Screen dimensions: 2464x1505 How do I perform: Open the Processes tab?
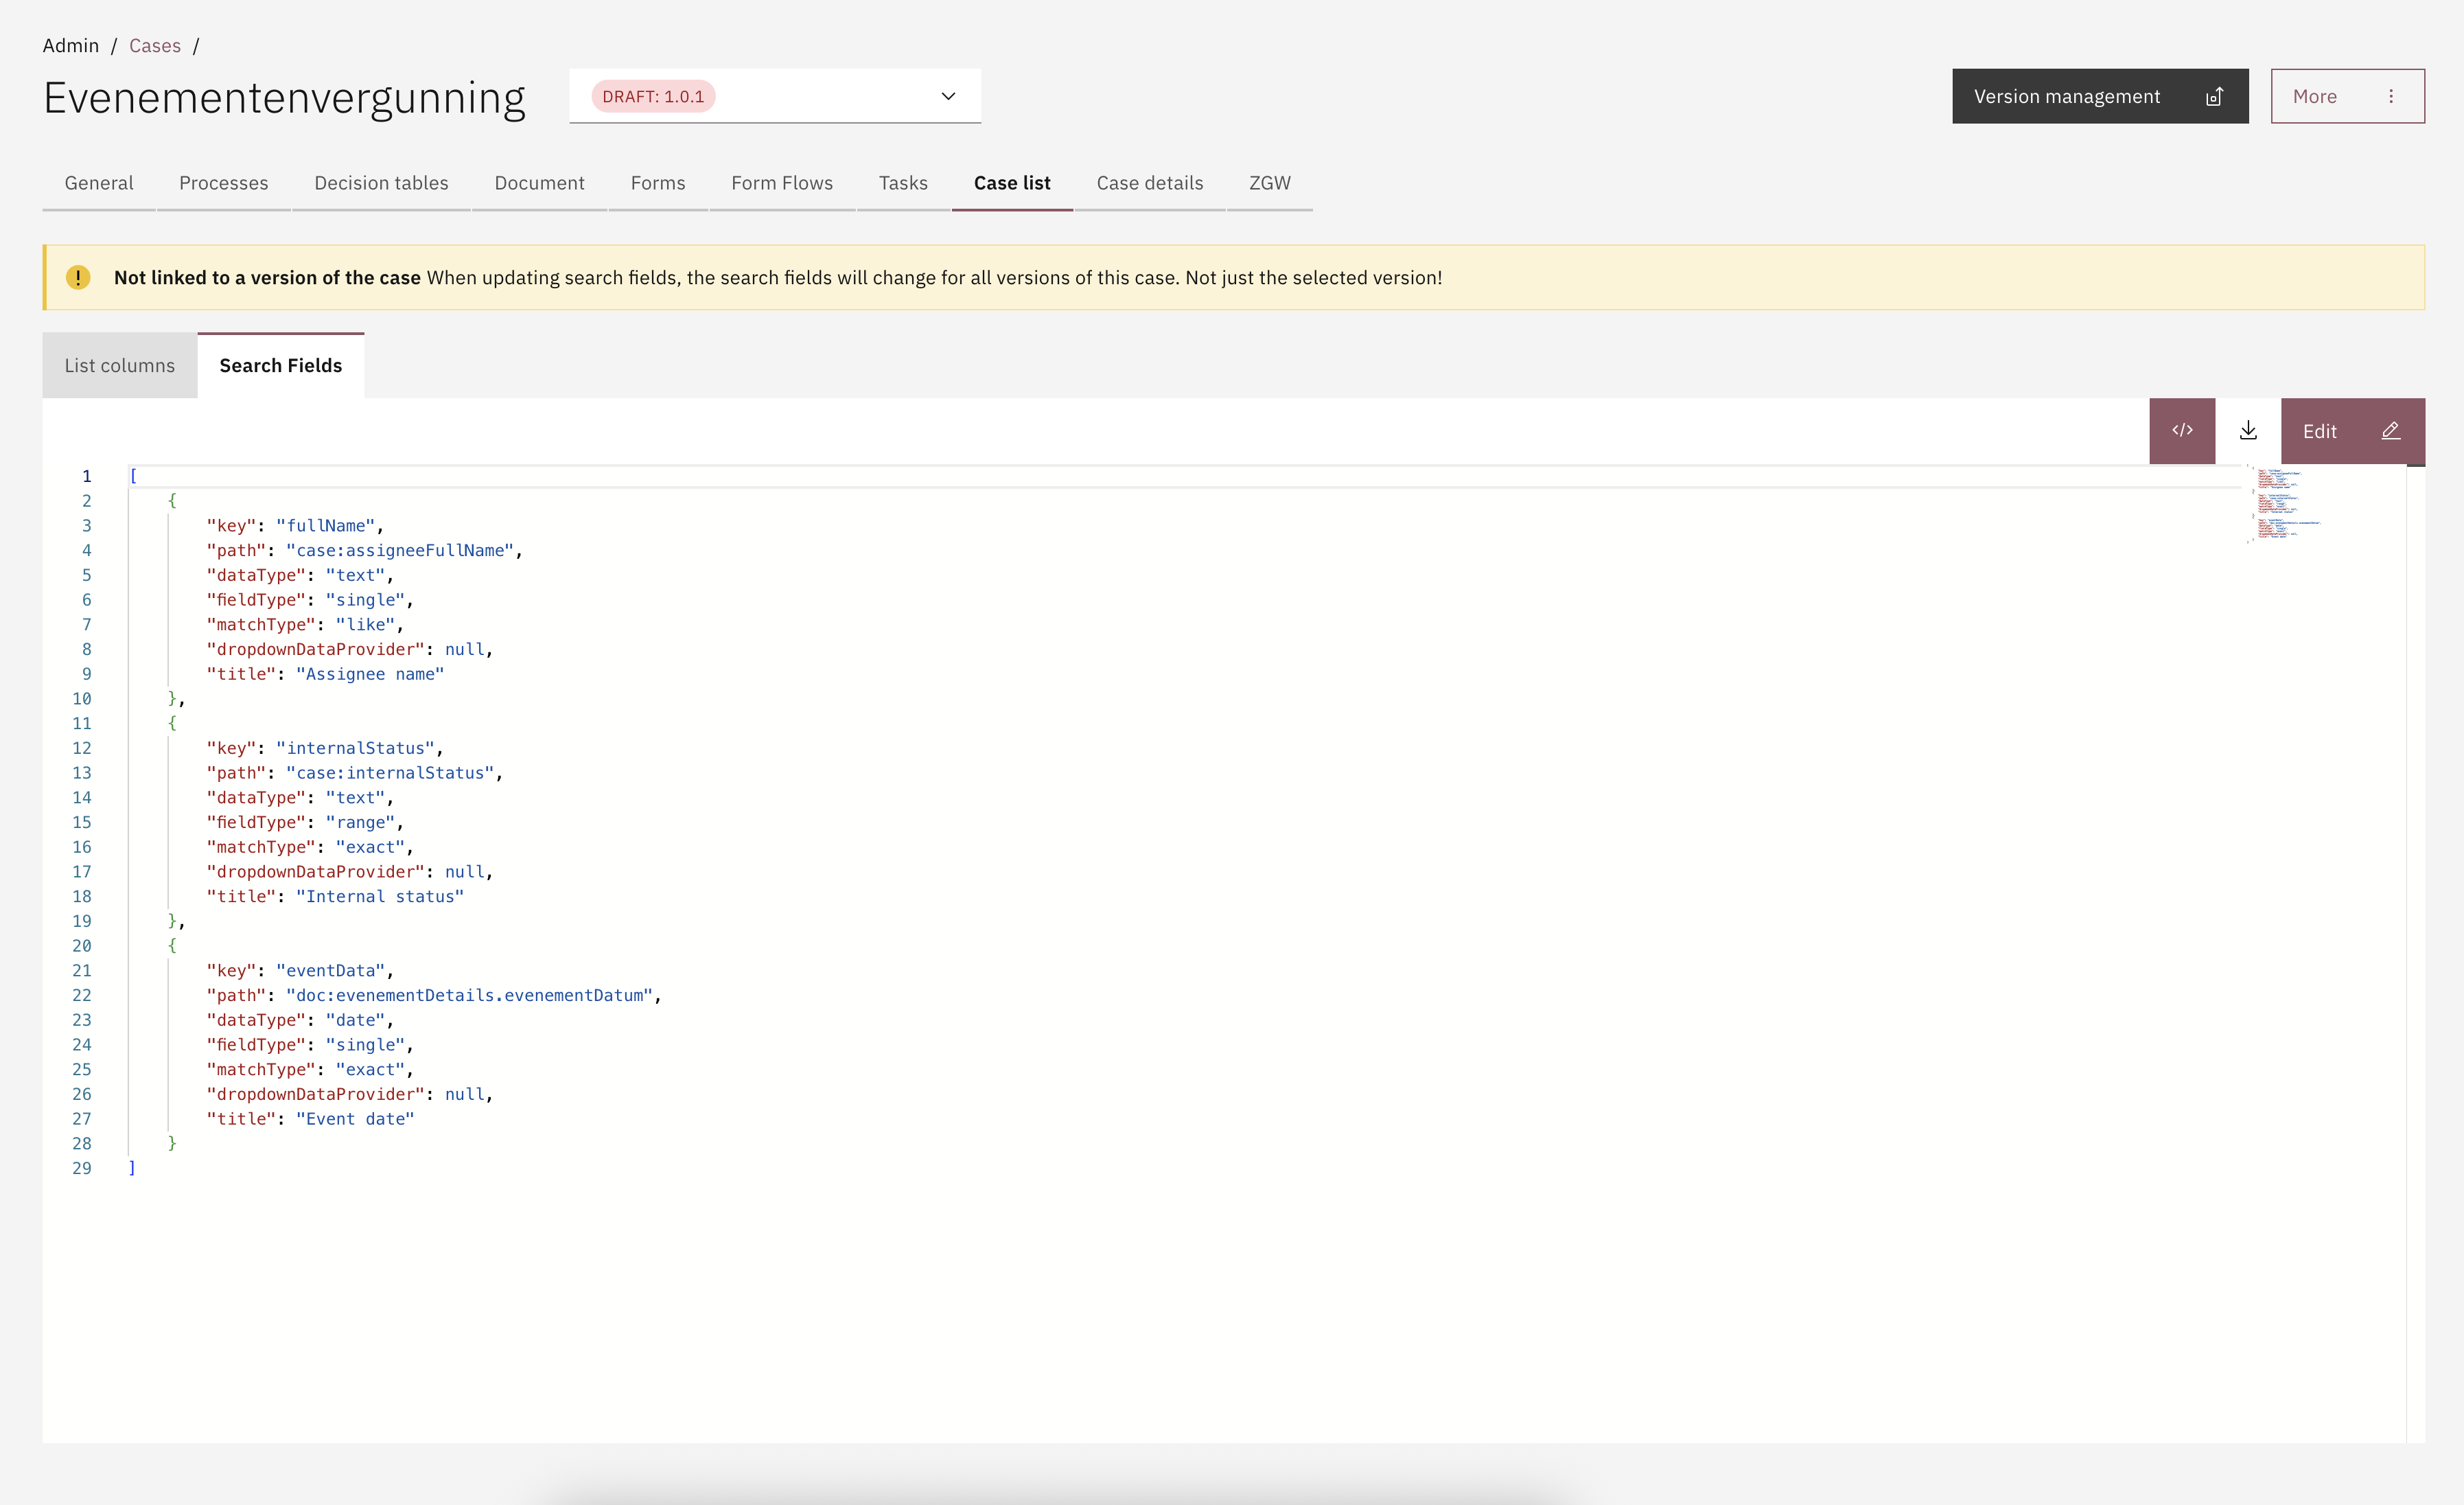pos(223,183)
